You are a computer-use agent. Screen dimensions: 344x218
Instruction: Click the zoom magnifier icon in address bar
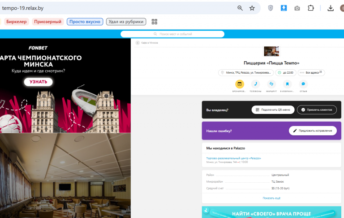click(x=240, y=8)
